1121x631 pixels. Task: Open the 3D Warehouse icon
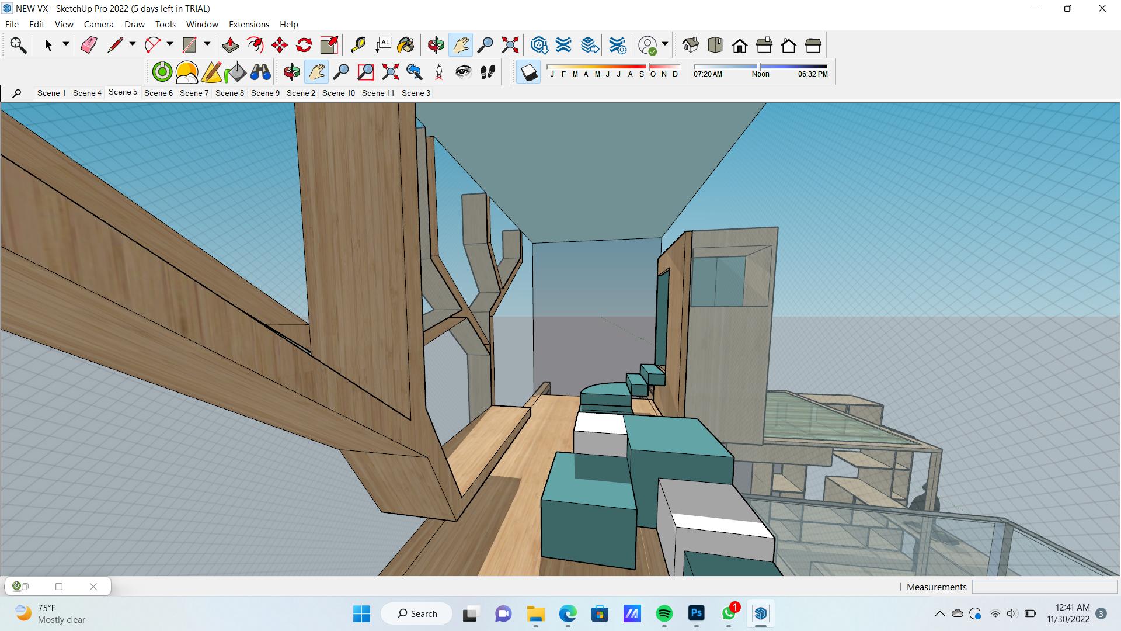pyautogui.click(x=539, y=45)
